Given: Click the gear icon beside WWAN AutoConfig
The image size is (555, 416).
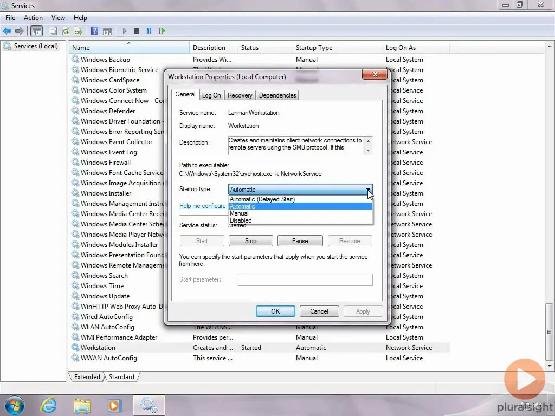Looking at the screenshot, I should (x=75, y=357).
